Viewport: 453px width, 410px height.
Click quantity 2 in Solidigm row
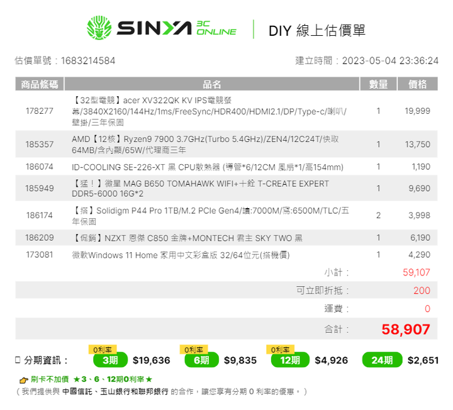(x=379, y=216)
